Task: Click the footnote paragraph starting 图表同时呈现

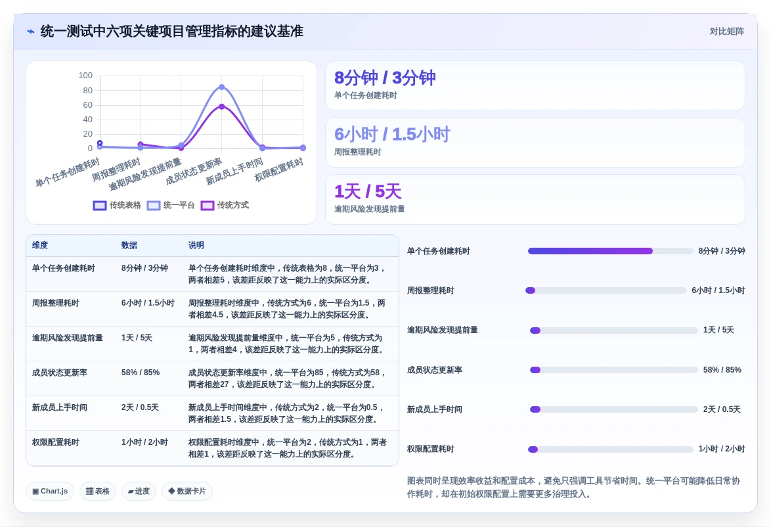Action: click(x=573, y=487)
